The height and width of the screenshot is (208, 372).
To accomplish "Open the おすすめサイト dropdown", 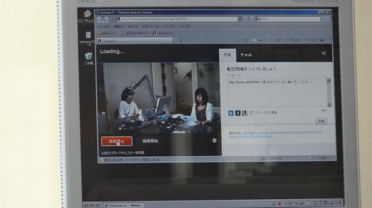I will [138, 33].
